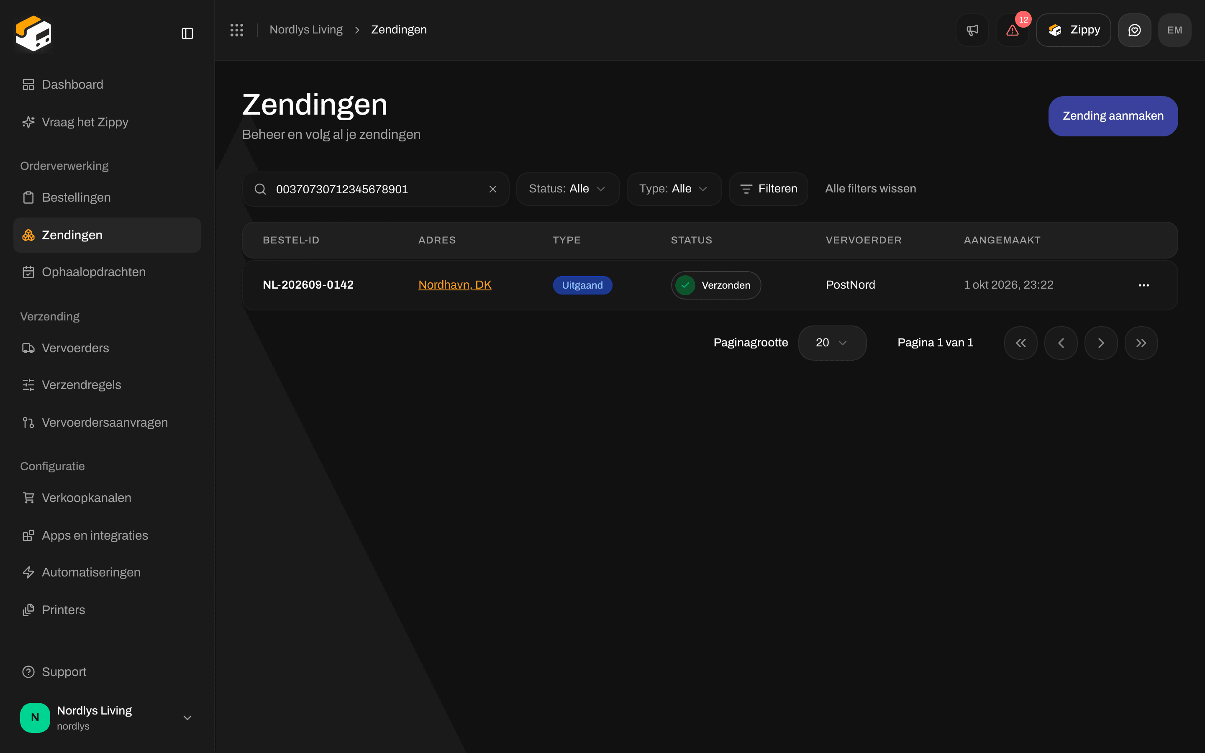
Task: Click the search magnifier icon
Action: pos(260,189)
